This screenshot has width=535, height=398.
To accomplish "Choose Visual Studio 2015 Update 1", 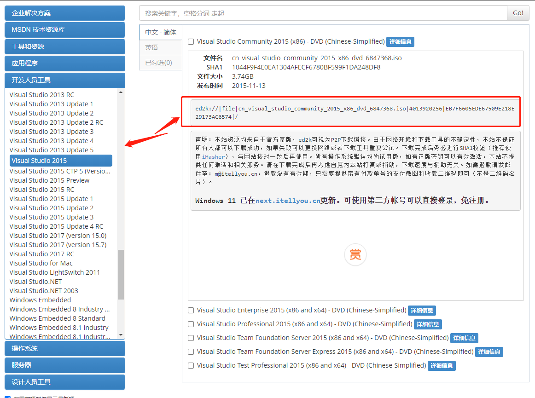I will [51, 199].
